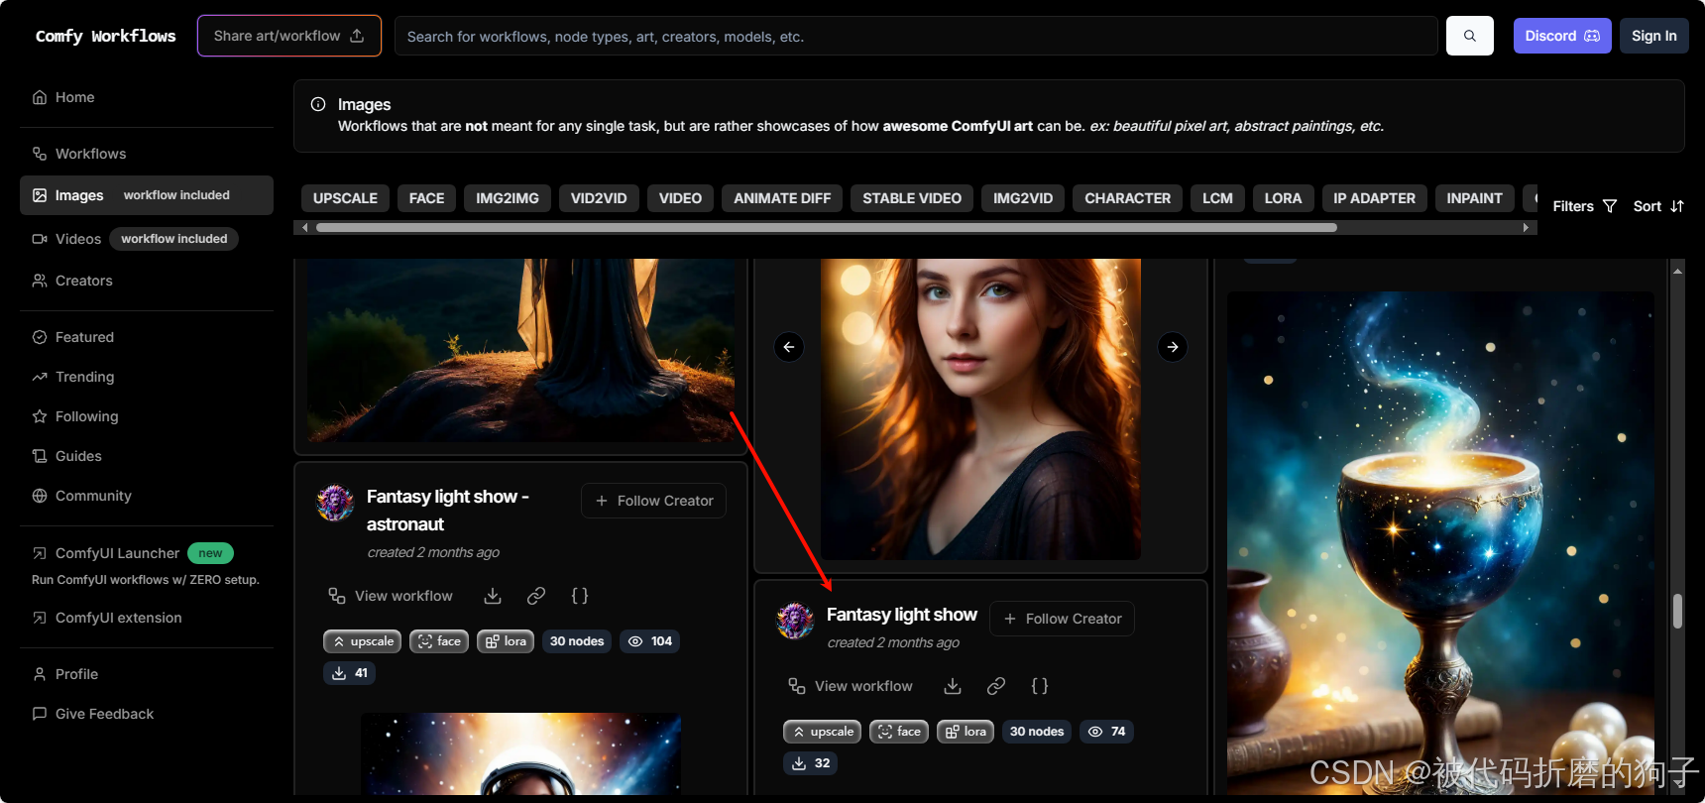Select the VID2VID category tag
The image size is (1705, 803).
(x=599, y=198)
